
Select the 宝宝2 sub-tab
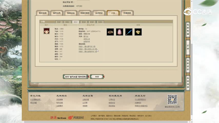coord(67,22)
